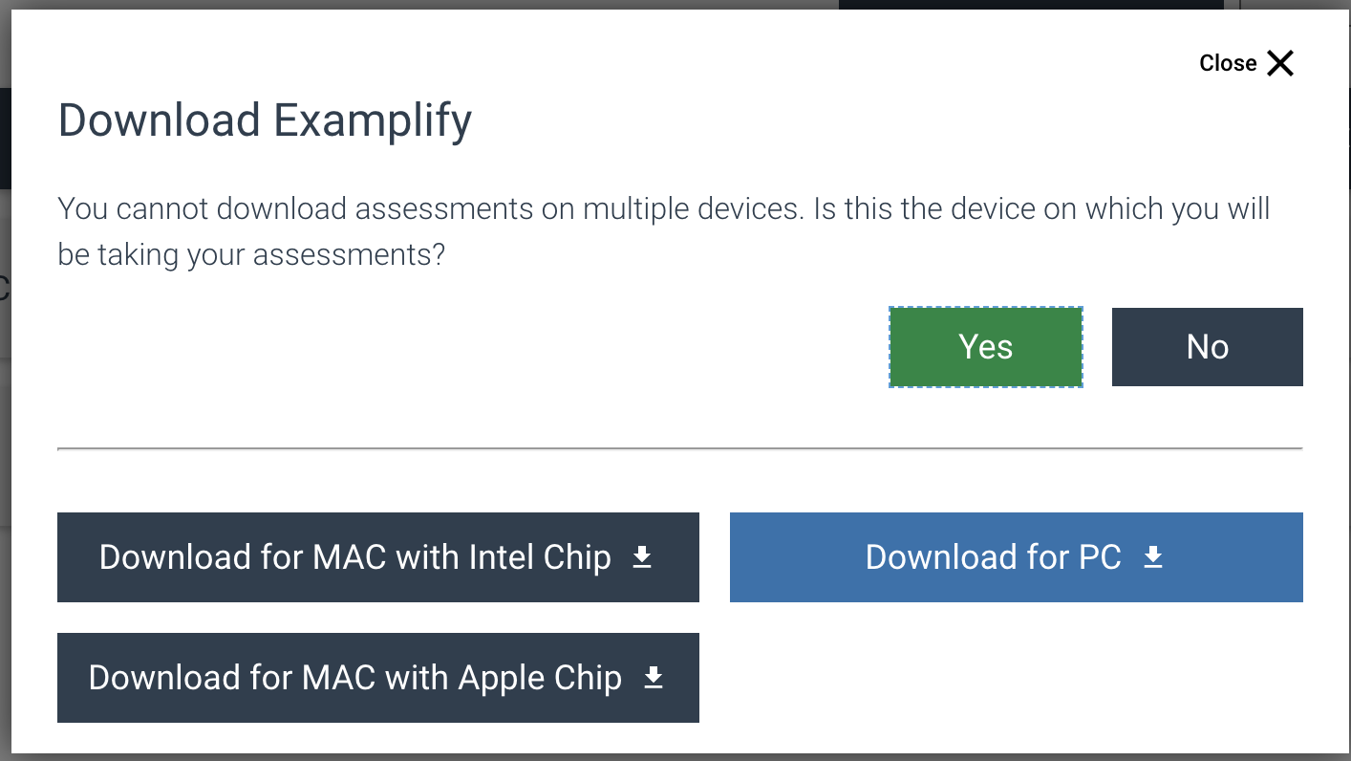The image size is (1351, 761).
Task: Click download arrow icon on PC button
Action: (x=1153, y=557)
